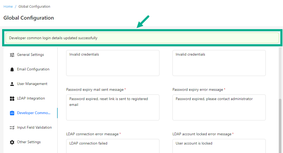Go to LDAP Integration tab

pos(31,98)
